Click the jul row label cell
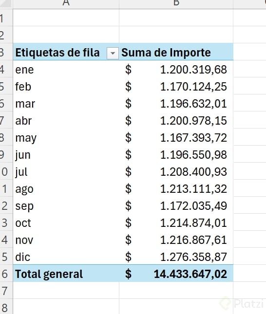This screenshot has width=266, height=314. [66, 171]
